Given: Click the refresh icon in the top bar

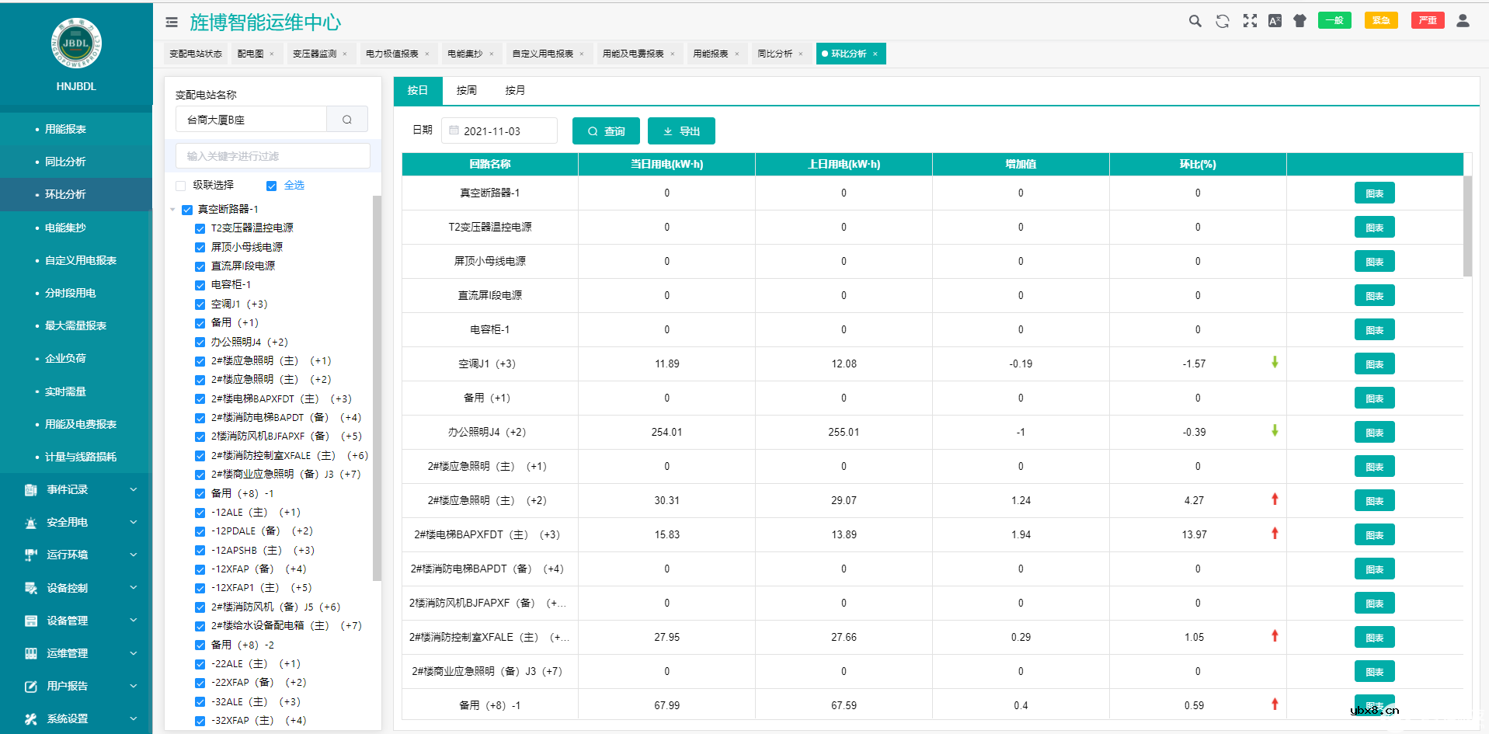Looking at the screenshot, I should point(1222,21).
